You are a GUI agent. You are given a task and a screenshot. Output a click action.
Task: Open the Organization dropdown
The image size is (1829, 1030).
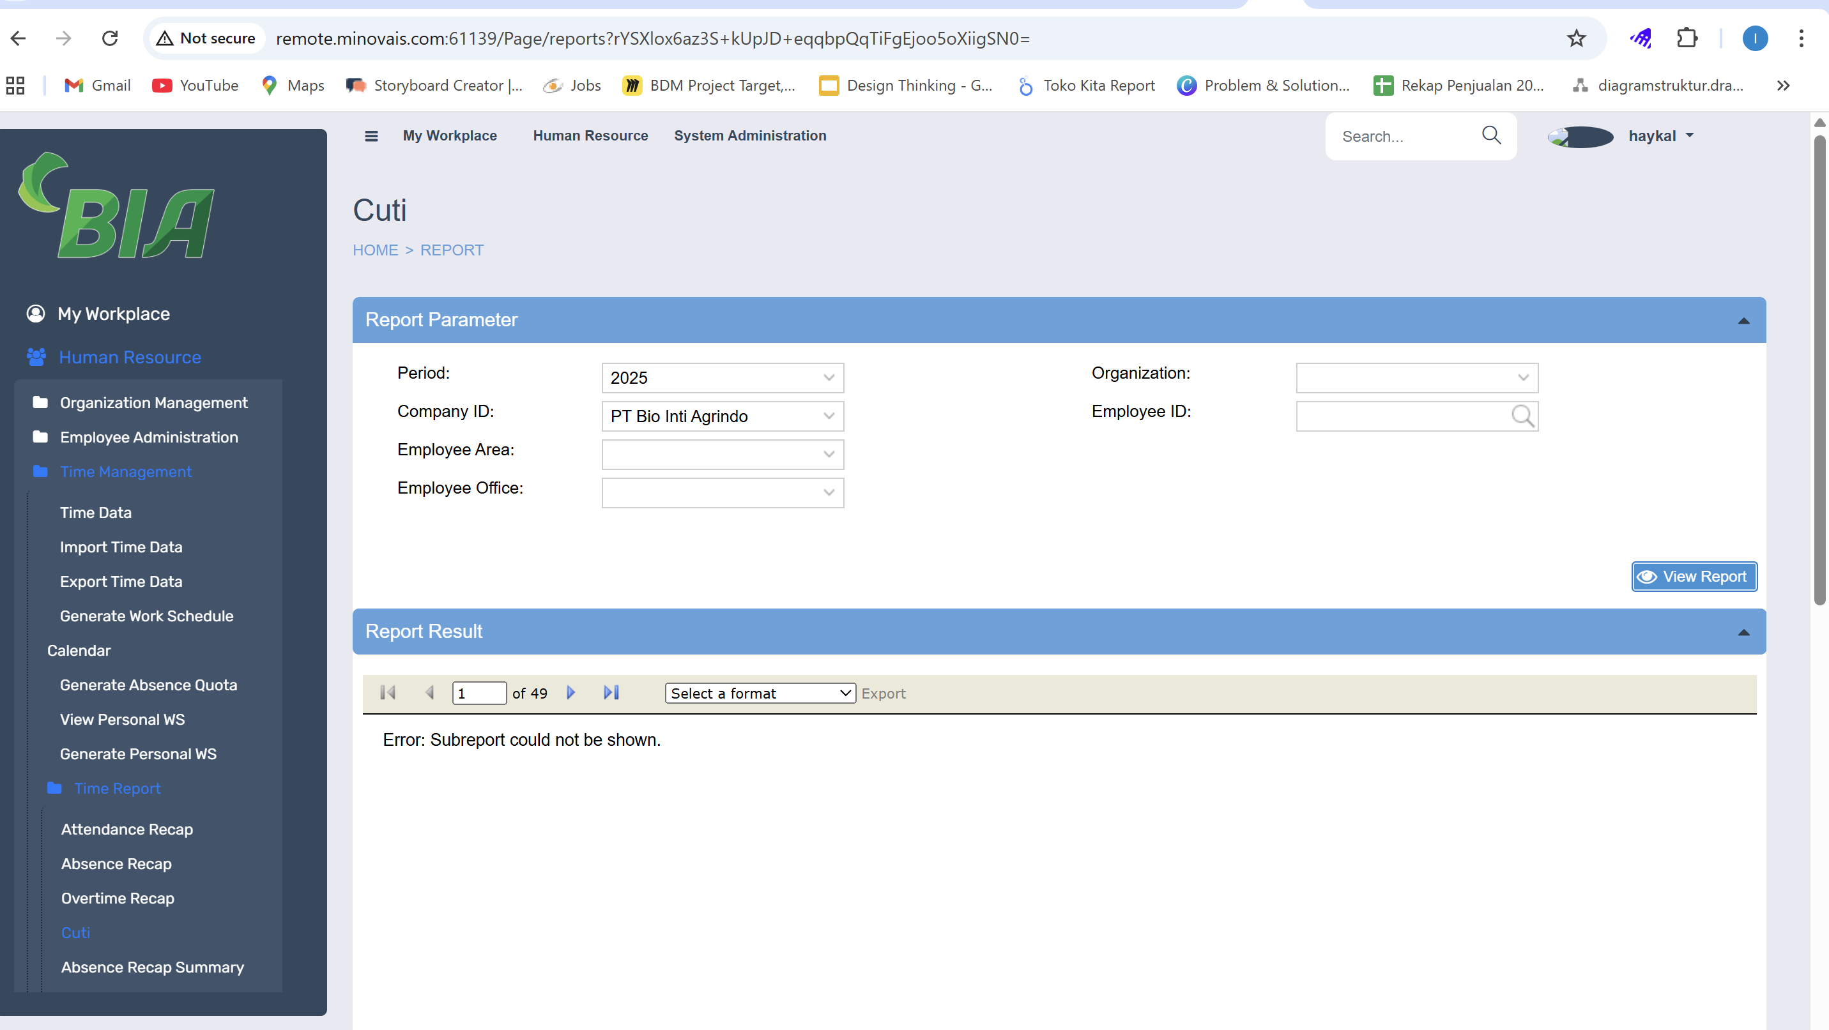(x=1416, y=377)
